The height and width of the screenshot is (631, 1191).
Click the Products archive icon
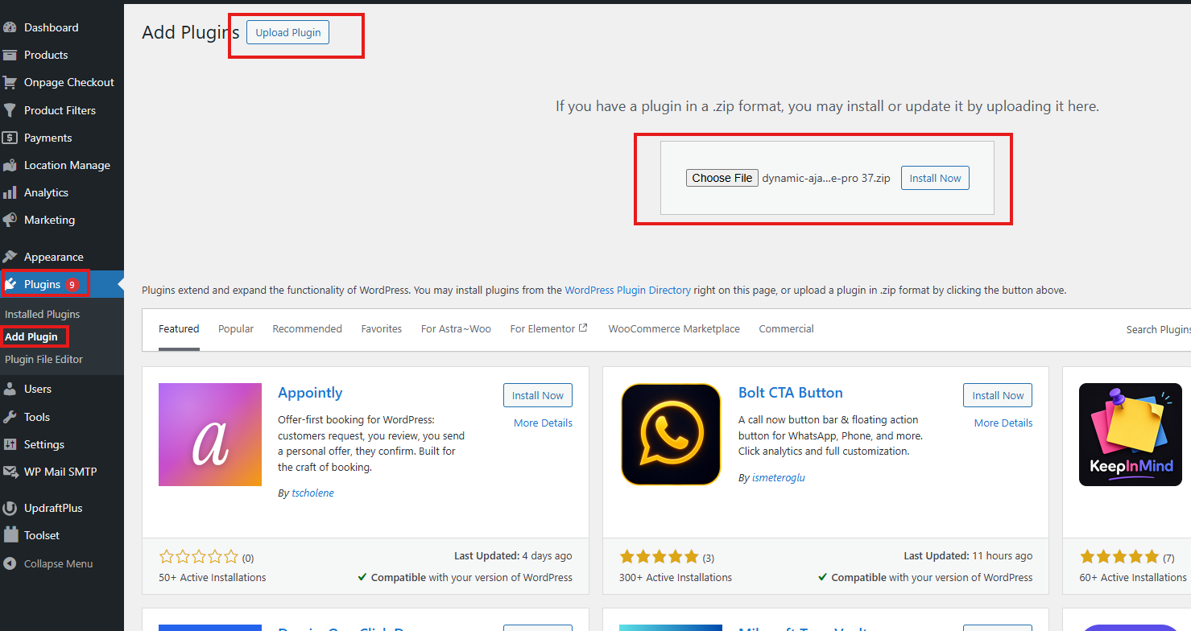pos(10,55)
